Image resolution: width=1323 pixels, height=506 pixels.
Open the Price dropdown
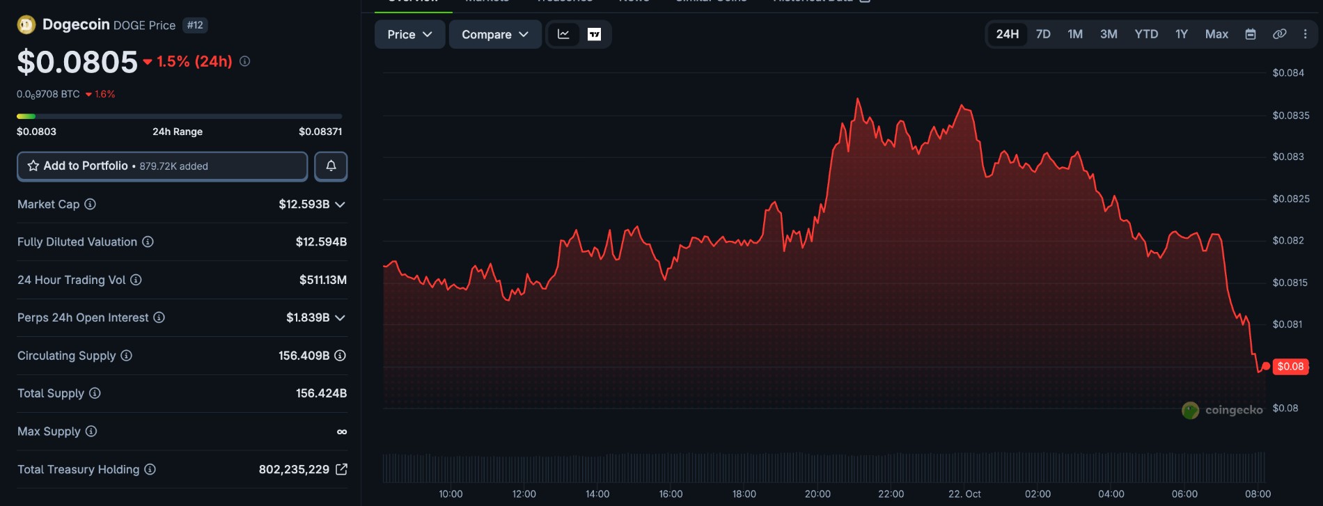click(409, 34)
